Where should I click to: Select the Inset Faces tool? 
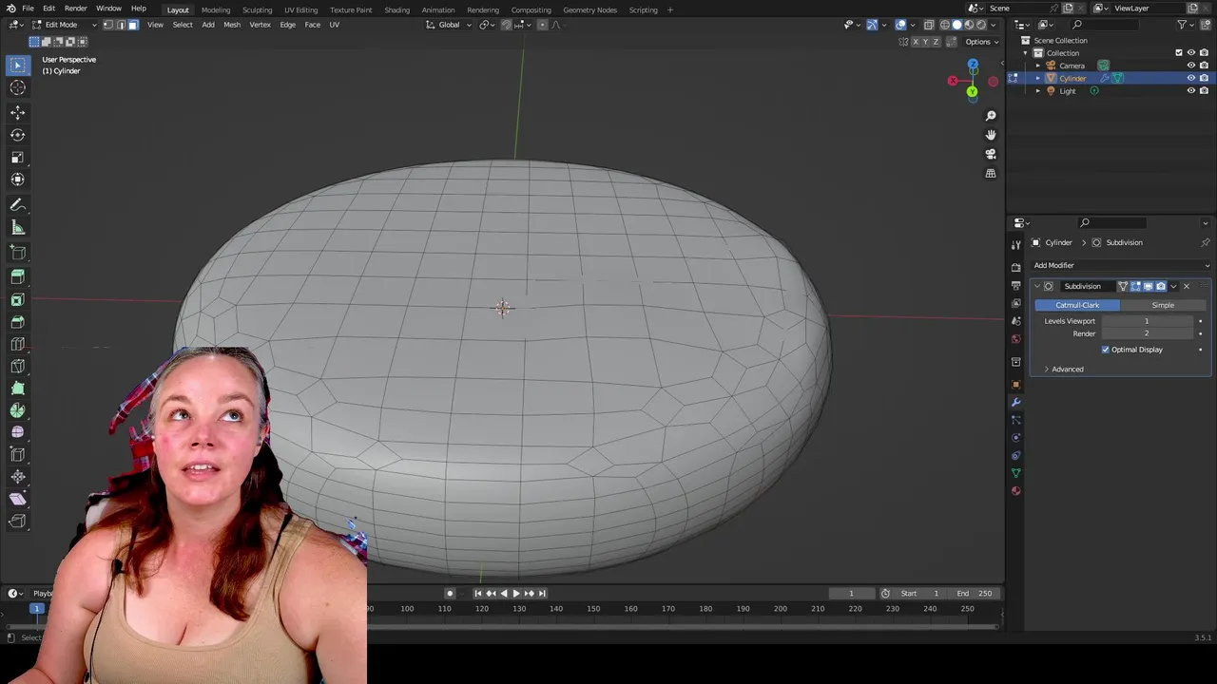[17, 300]
